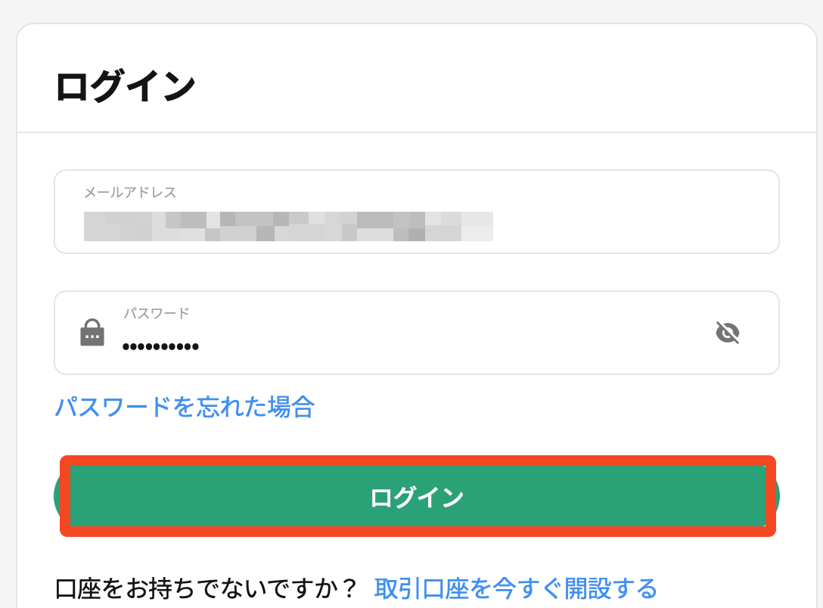Follow the 取引口座を今すぐ開設する link
Screen dimensions: 823x608
tap(515, 588)
